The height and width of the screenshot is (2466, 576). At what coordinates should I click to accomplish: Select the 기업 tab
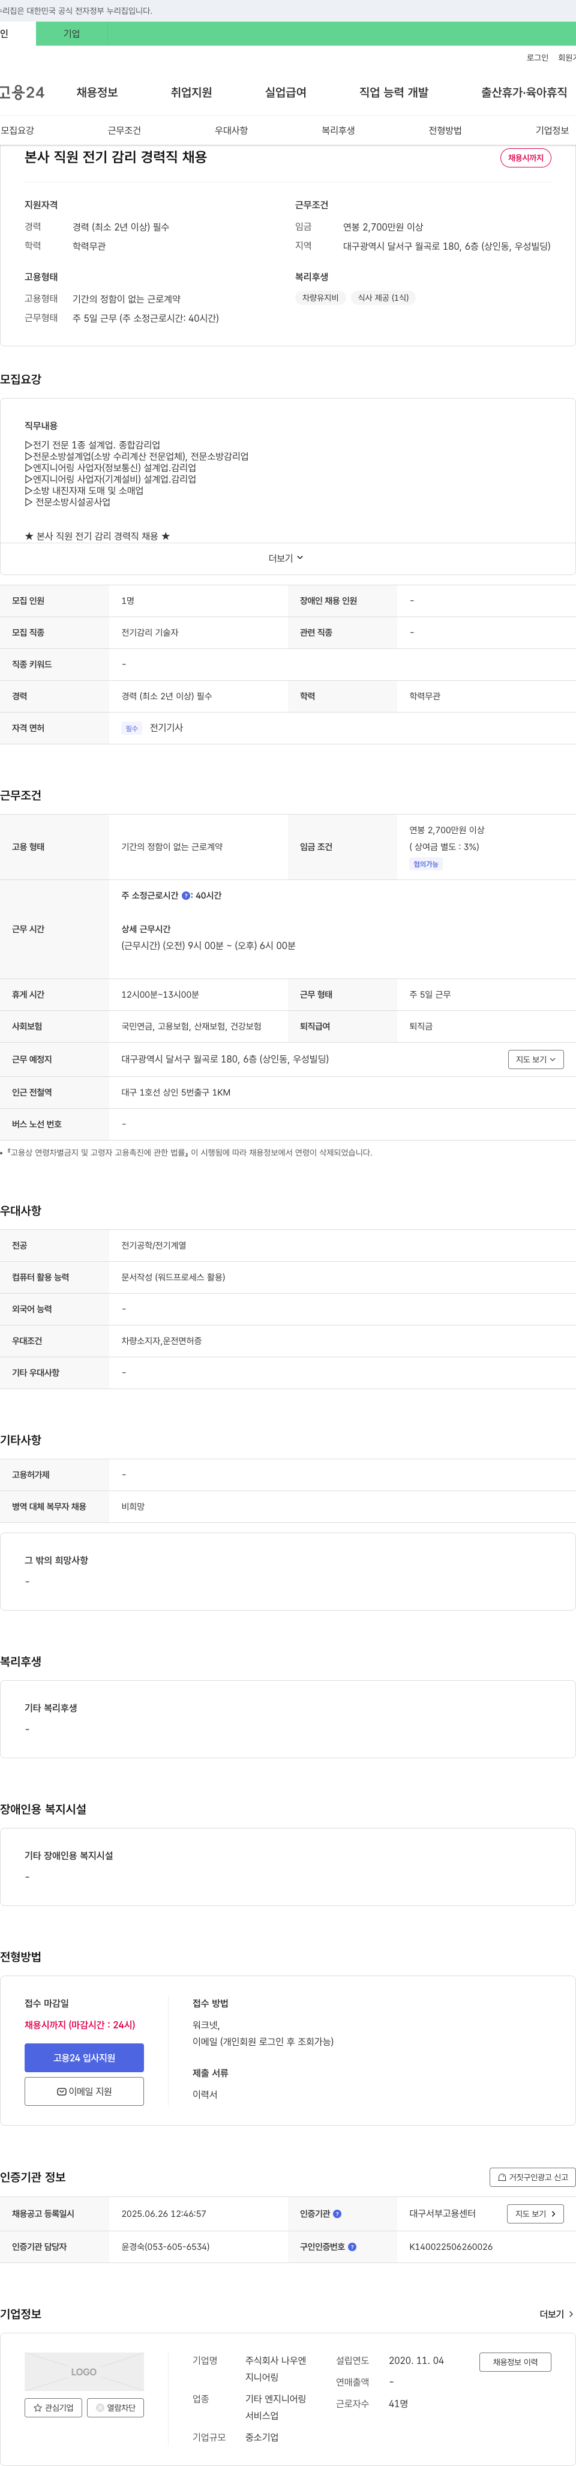(72, 34)
